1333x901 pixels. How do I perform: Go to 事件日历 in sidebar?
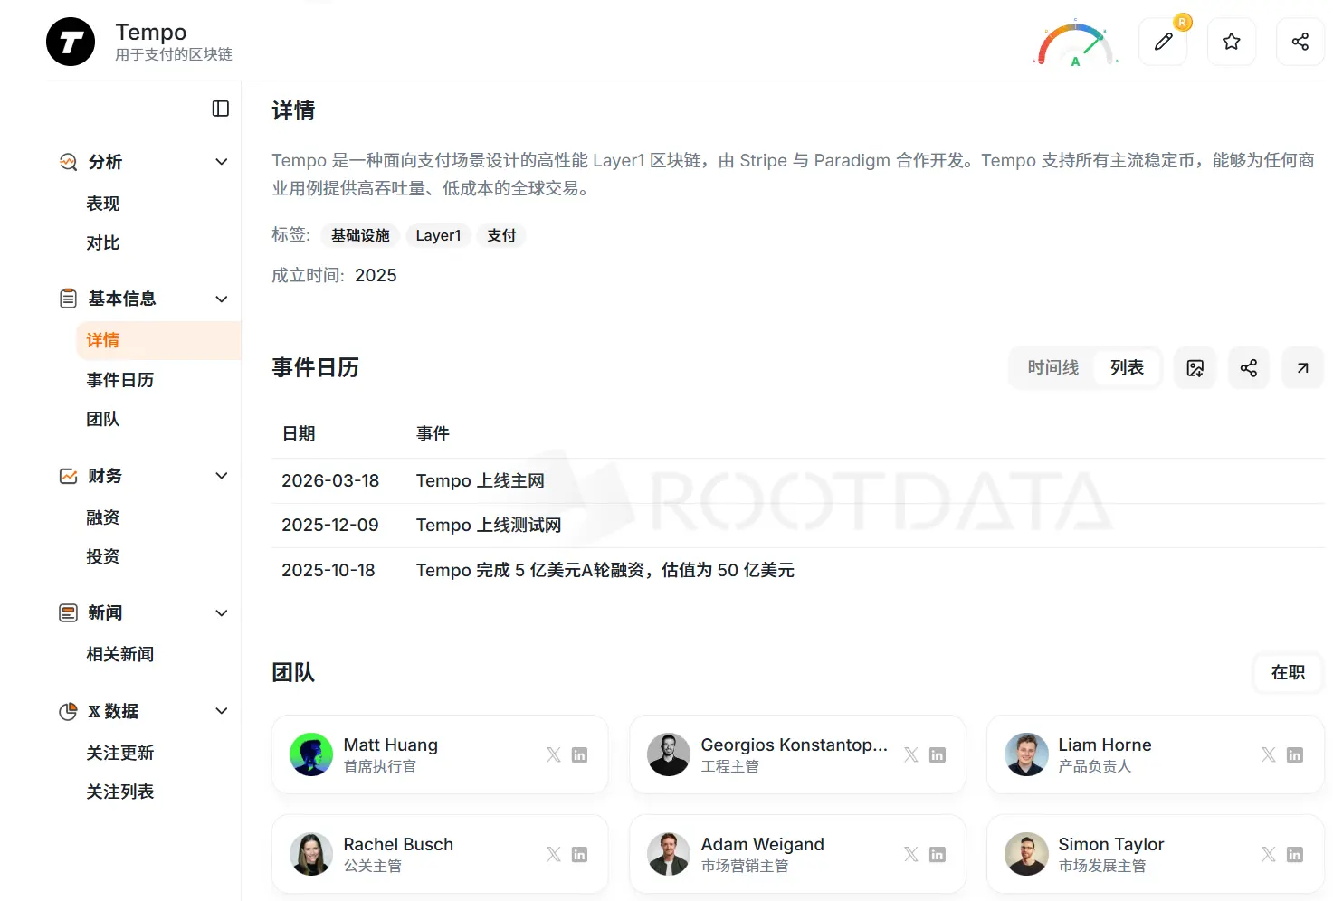pos(120,380)
